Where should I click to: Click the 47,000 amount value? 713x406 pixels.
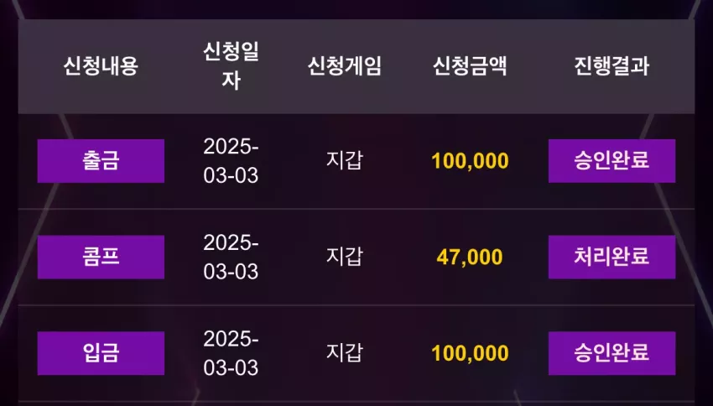(470, 258)
